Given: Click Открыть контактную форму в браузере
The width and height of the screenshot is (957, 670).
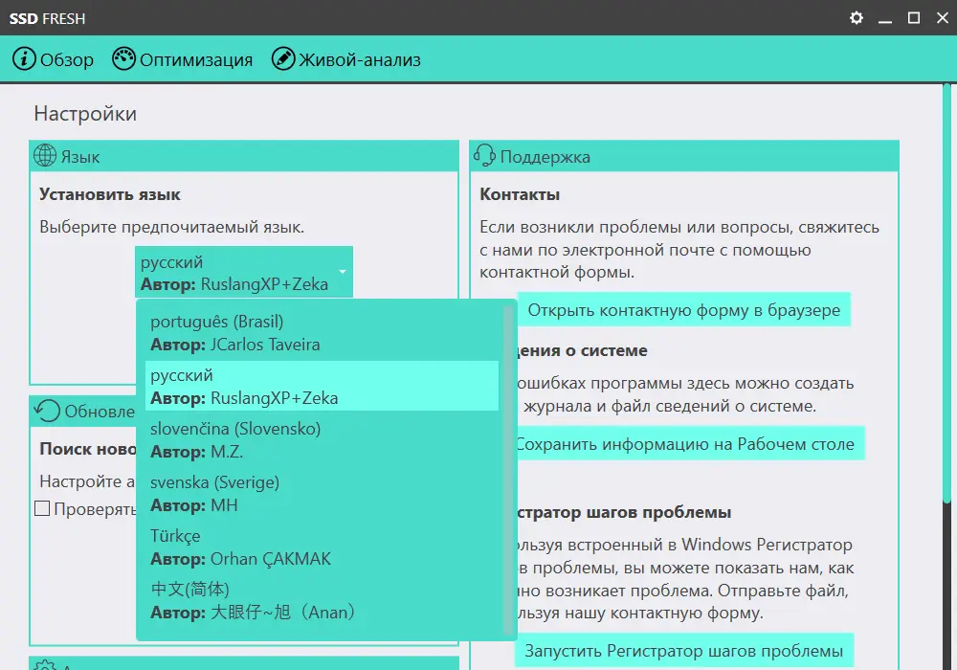Looking at the screenshot, I should pyautogui.click(x=685, y=308).
